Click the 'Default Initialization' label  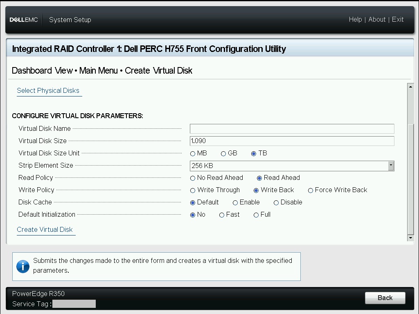pyautogui.click(x=47, y=215)
